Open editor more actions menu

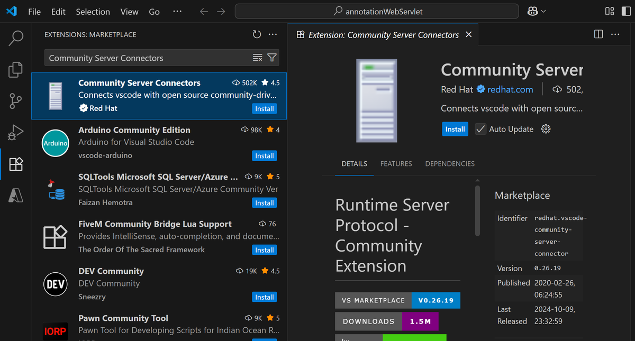tap(615, 34)
